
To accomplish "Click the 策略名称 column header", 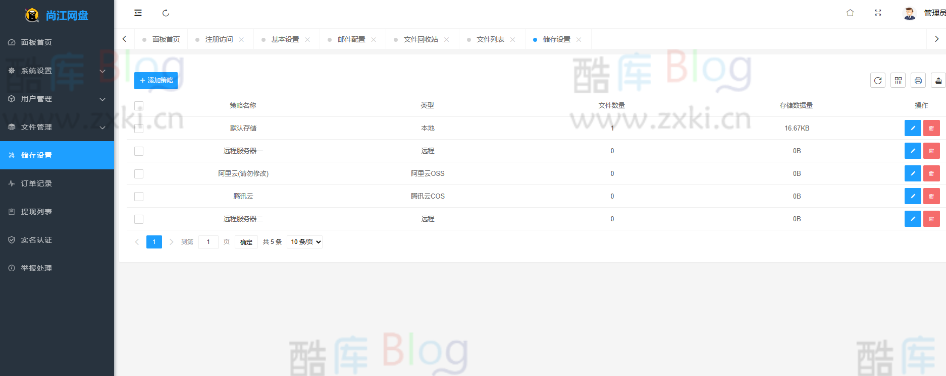I will click(x=243, y=105).
